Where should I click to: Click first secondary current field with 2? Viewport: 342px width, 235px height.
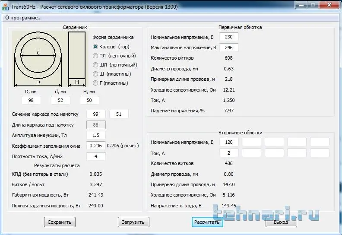tap(229, 153)
